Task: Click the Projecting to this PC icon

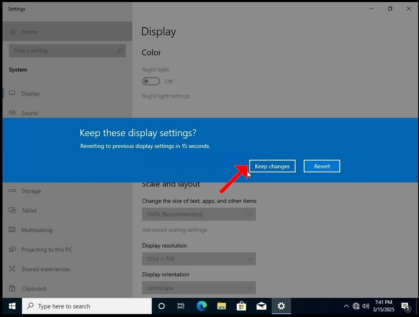Action: [x=12, y=249]
